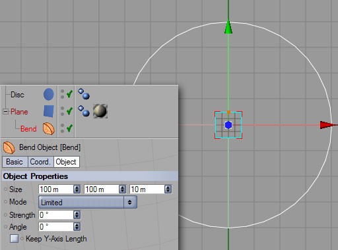Viewport: 338px width, 250px height.
Task: Click the Size Z field showing 10 m
Action: click(147, 189)
